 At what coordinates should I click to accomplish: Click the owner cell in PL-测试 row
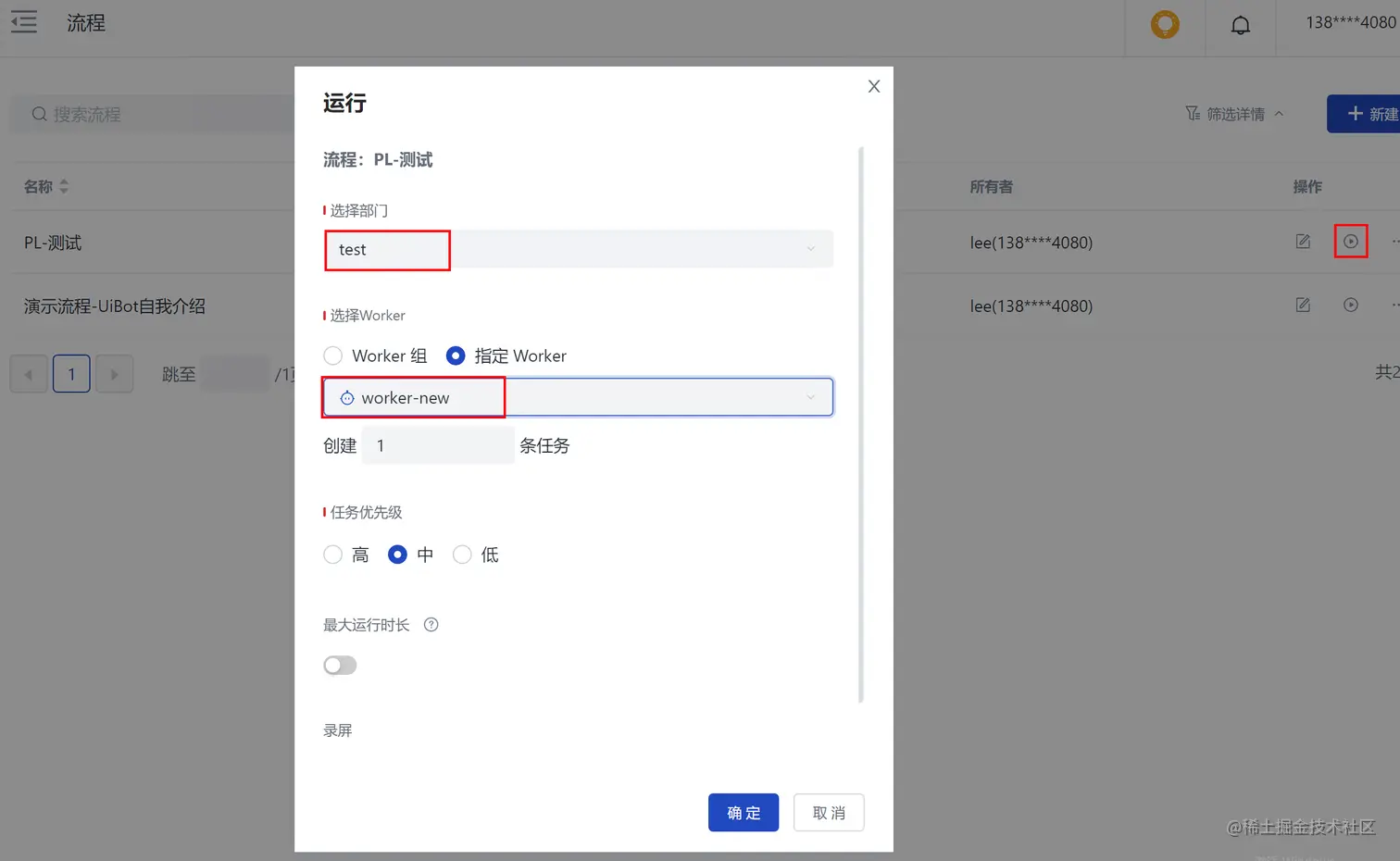1031,243
